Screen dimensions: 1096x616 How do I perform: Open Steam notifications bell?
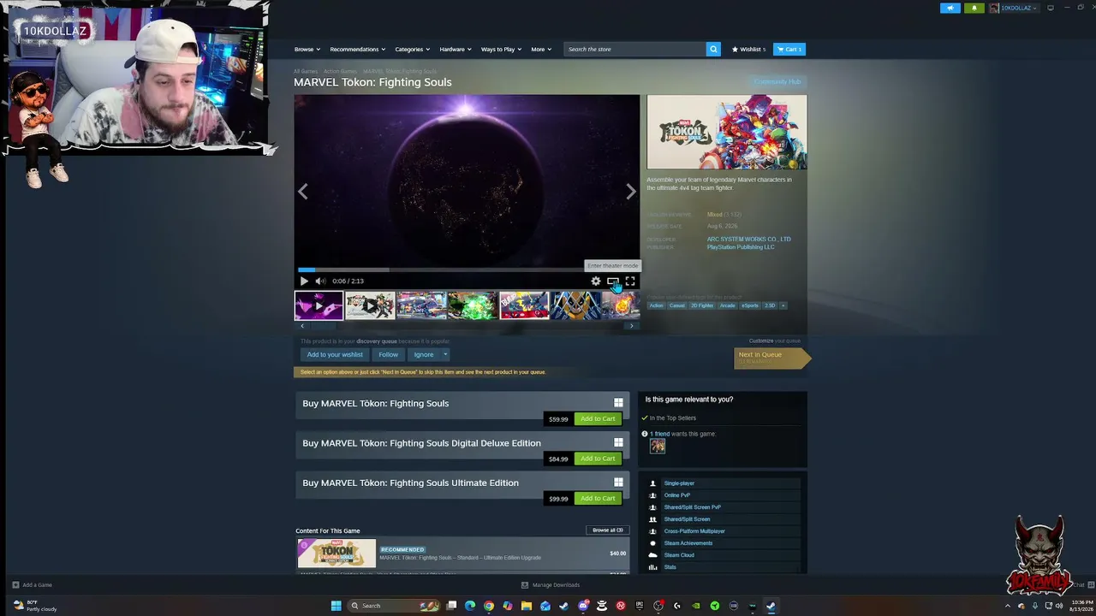[974, 8]
